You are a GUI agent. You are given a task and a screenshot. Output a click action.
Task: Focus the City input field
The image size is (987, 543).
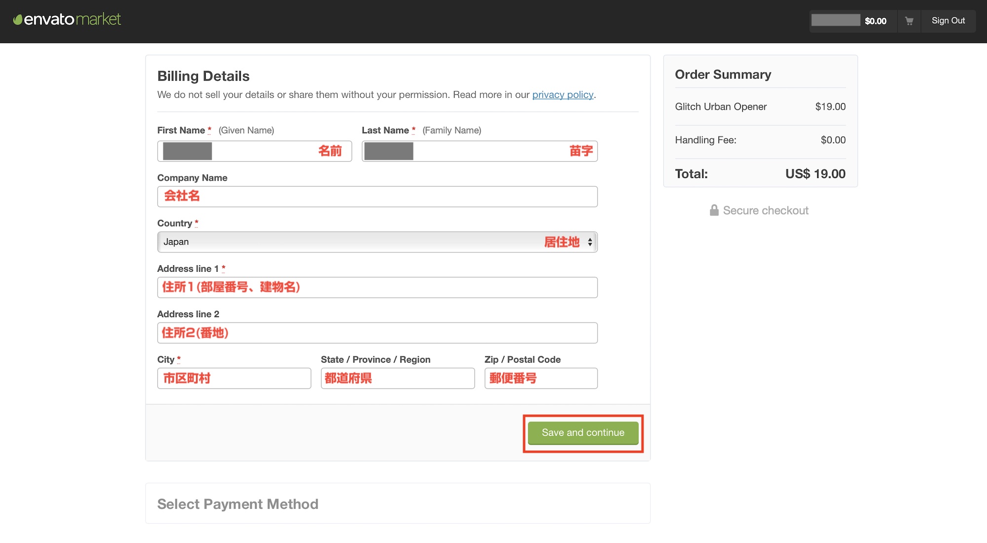(x=234, y=378)
